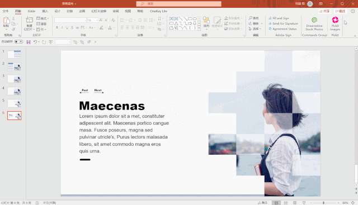Start Slide Show from status bar
358x205 pixels.
coord(304,203)
